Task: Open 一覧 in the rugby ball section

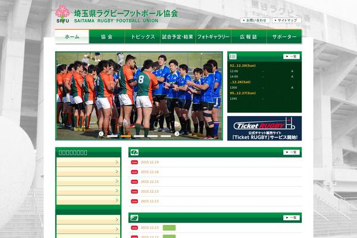Action: (x=291, y=218)
